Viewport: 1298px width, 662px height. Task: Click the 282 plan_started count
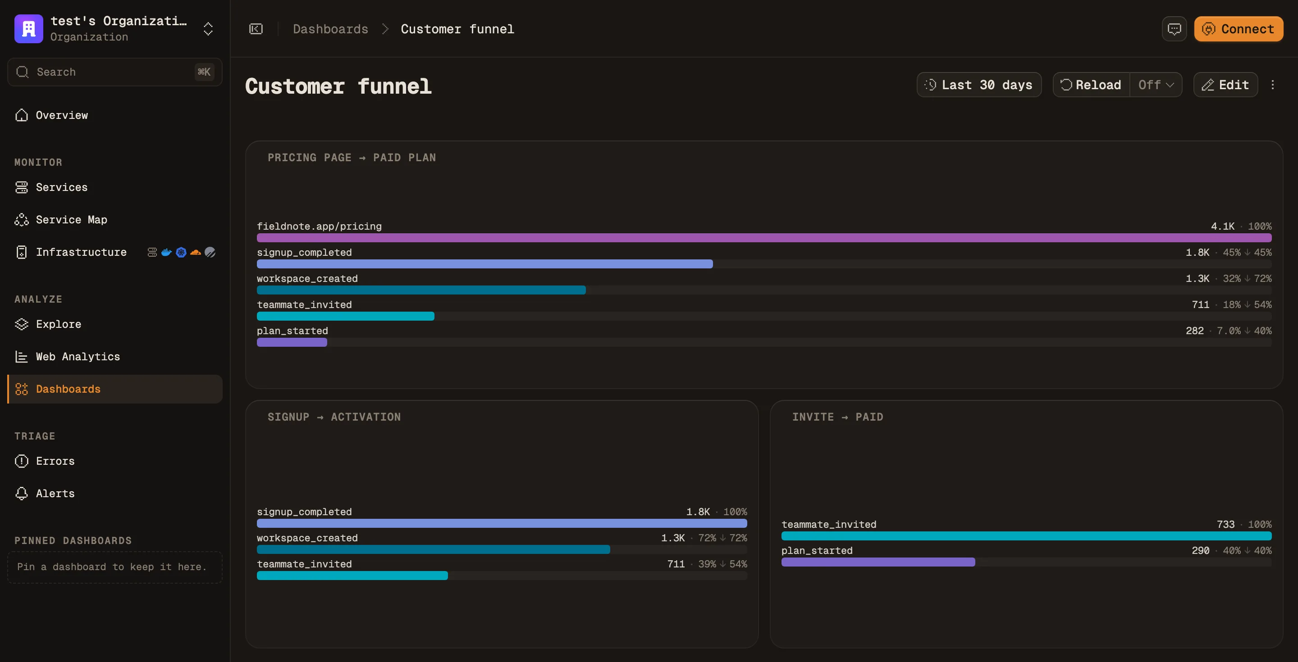click(1194, 331)
